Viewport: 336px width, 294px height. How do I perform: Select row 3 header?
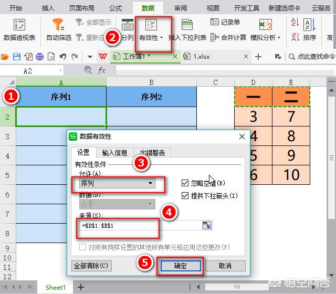pos(7,136)
